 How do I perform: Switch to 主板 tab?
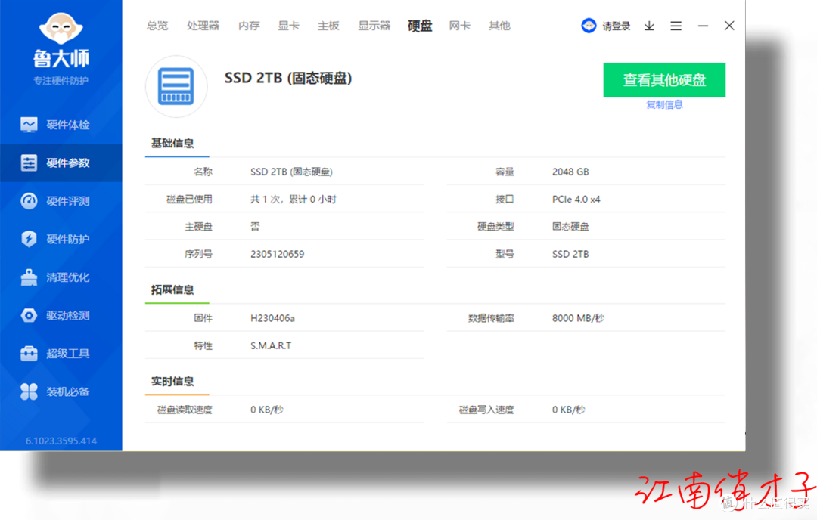point(329,26)
